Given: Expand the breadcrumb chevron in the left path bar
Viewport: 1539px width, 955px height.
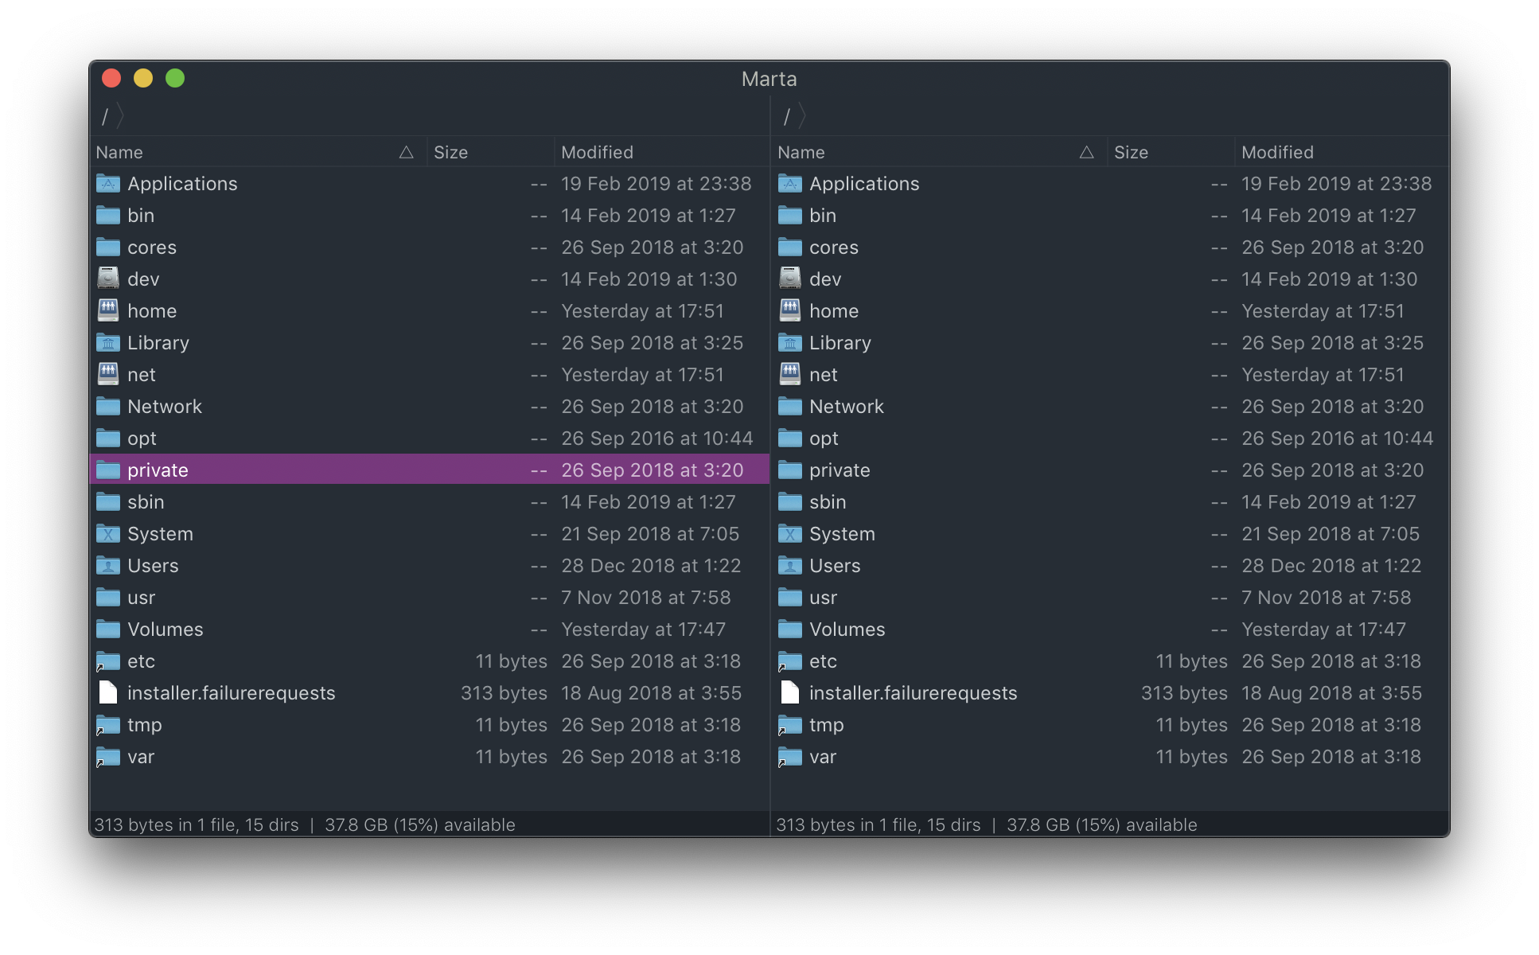Looking at the screenshot, I should pyautogui.click(x=122, y=115).
